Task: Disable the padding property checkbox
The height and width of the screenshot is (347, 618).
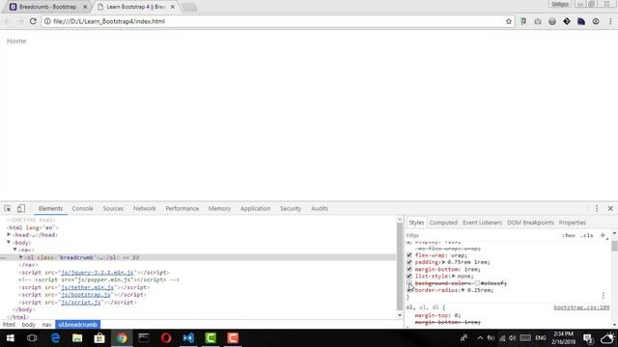Action: click(409, 262)
